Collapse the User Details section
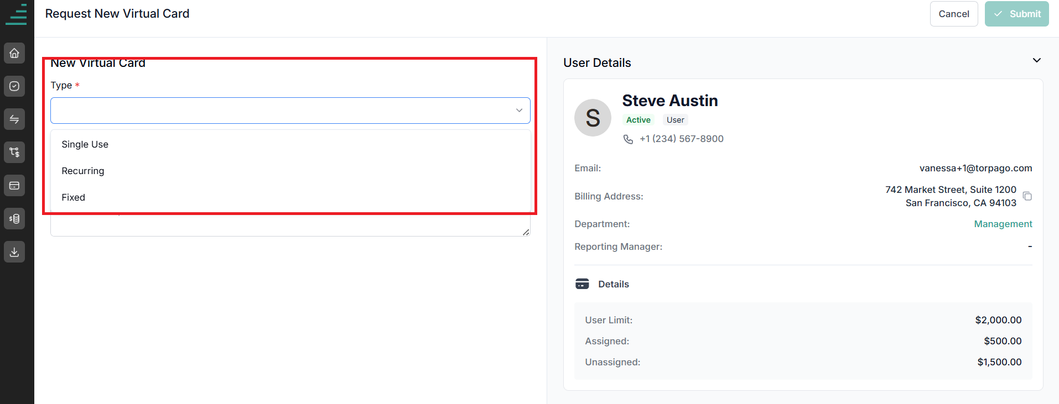The image size is (1059, 404). pos(1037,60)
